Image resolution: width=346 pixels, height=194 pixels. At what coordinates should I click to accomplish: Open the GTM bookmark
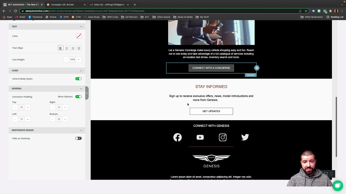[x=64, y=17]
